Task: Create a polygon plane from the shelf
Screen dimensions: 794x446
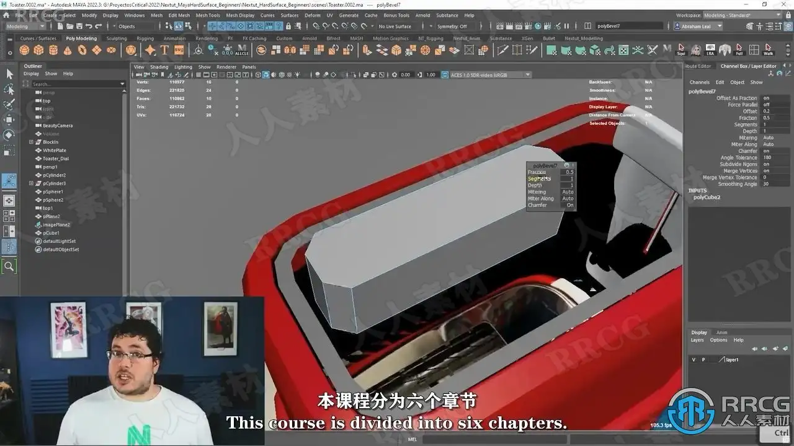Action: (x=96, y=50)
